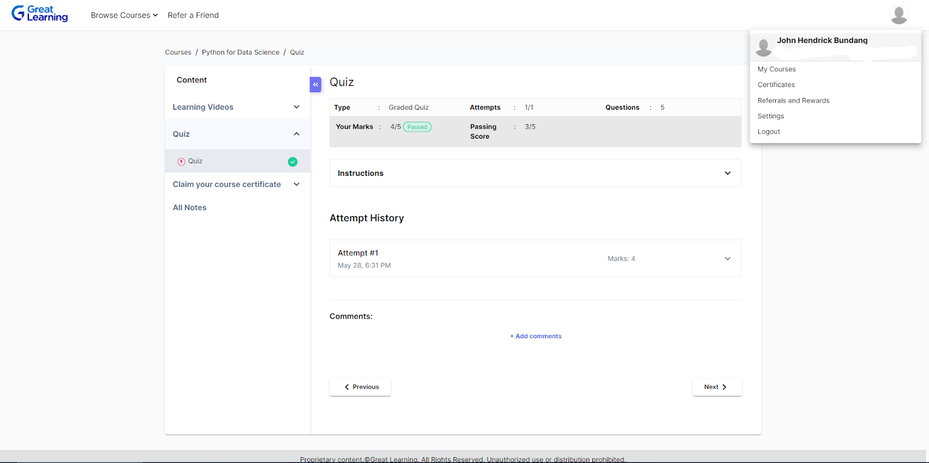The height and width of the screenshot is (463, 929).
Task: Click the Passing Score label
Action: [483, 132]
